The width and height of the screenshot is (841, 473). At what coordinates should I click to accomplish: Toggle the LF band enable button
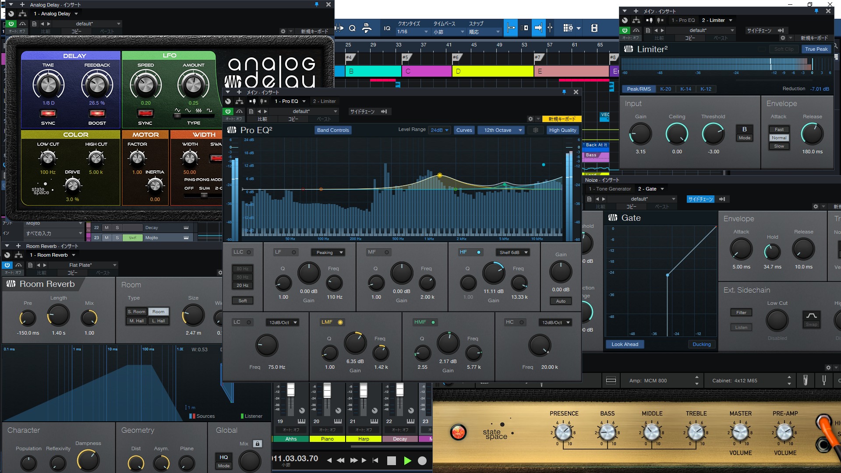tap(294, 252)
